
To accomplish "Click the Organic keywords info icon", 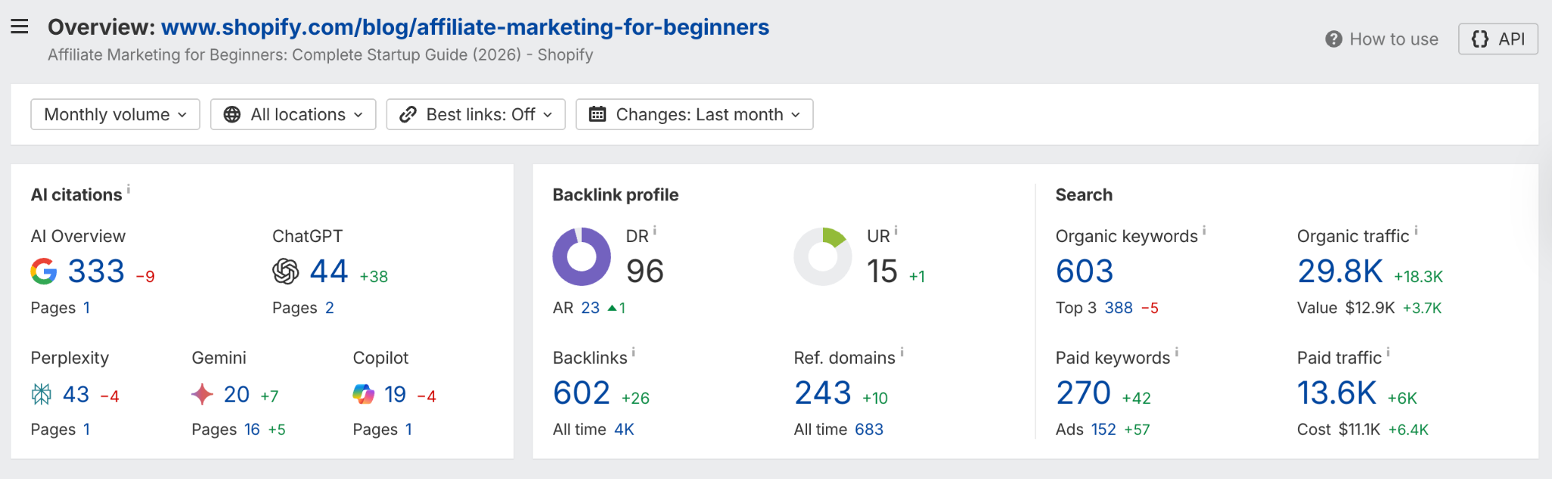I will coord(1204,230).
